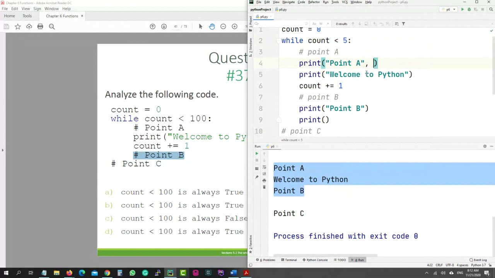This screenshot has width=495, height=278.
Task: Click the Run panel stop button
Action: coord(256,160)
